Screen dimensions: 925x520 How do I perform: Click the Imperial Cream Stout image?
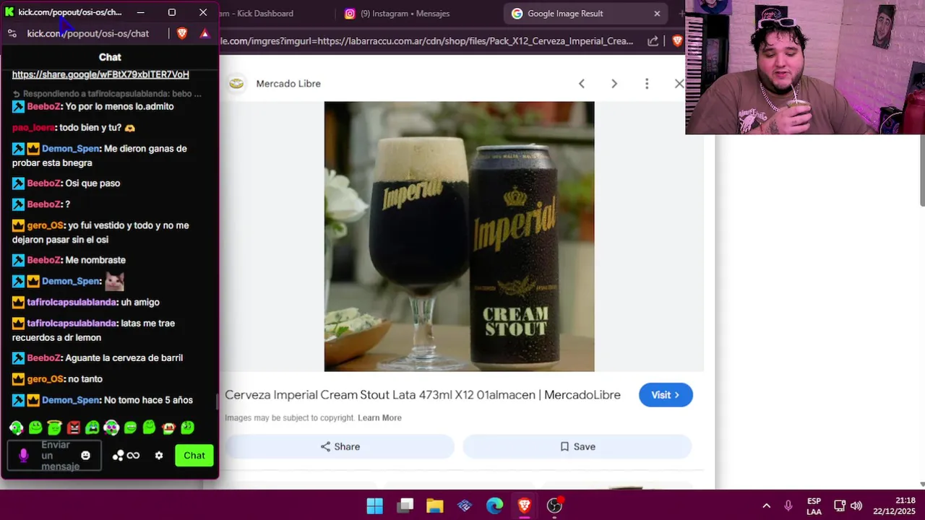(460, 236)
